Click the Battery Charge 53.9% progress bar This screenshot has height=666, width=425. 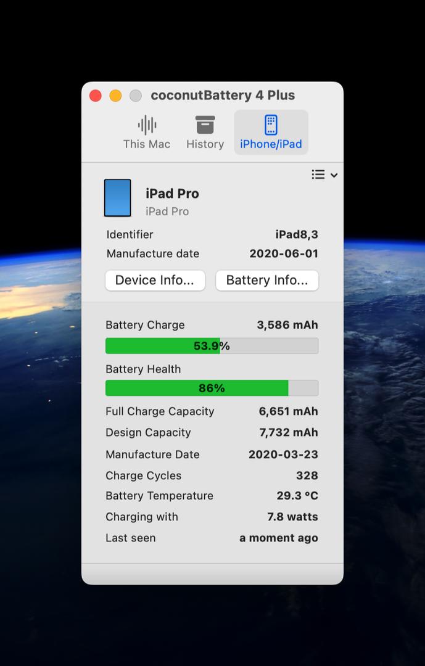tap(212, 346)
